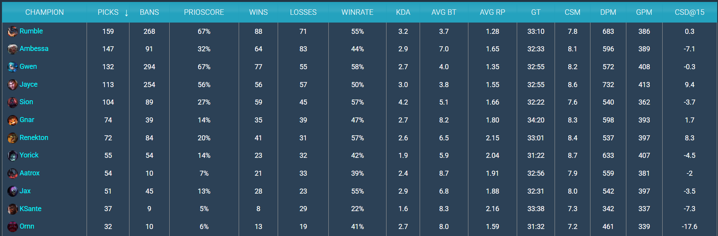Open the Aatrox champion link

[x=30, y=173]
